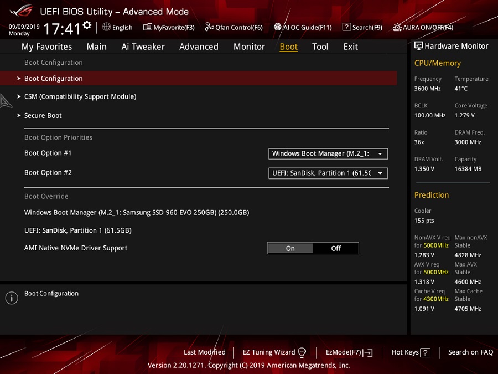
Task: Click the AI OC Guide icon
Action: point(278,27)
